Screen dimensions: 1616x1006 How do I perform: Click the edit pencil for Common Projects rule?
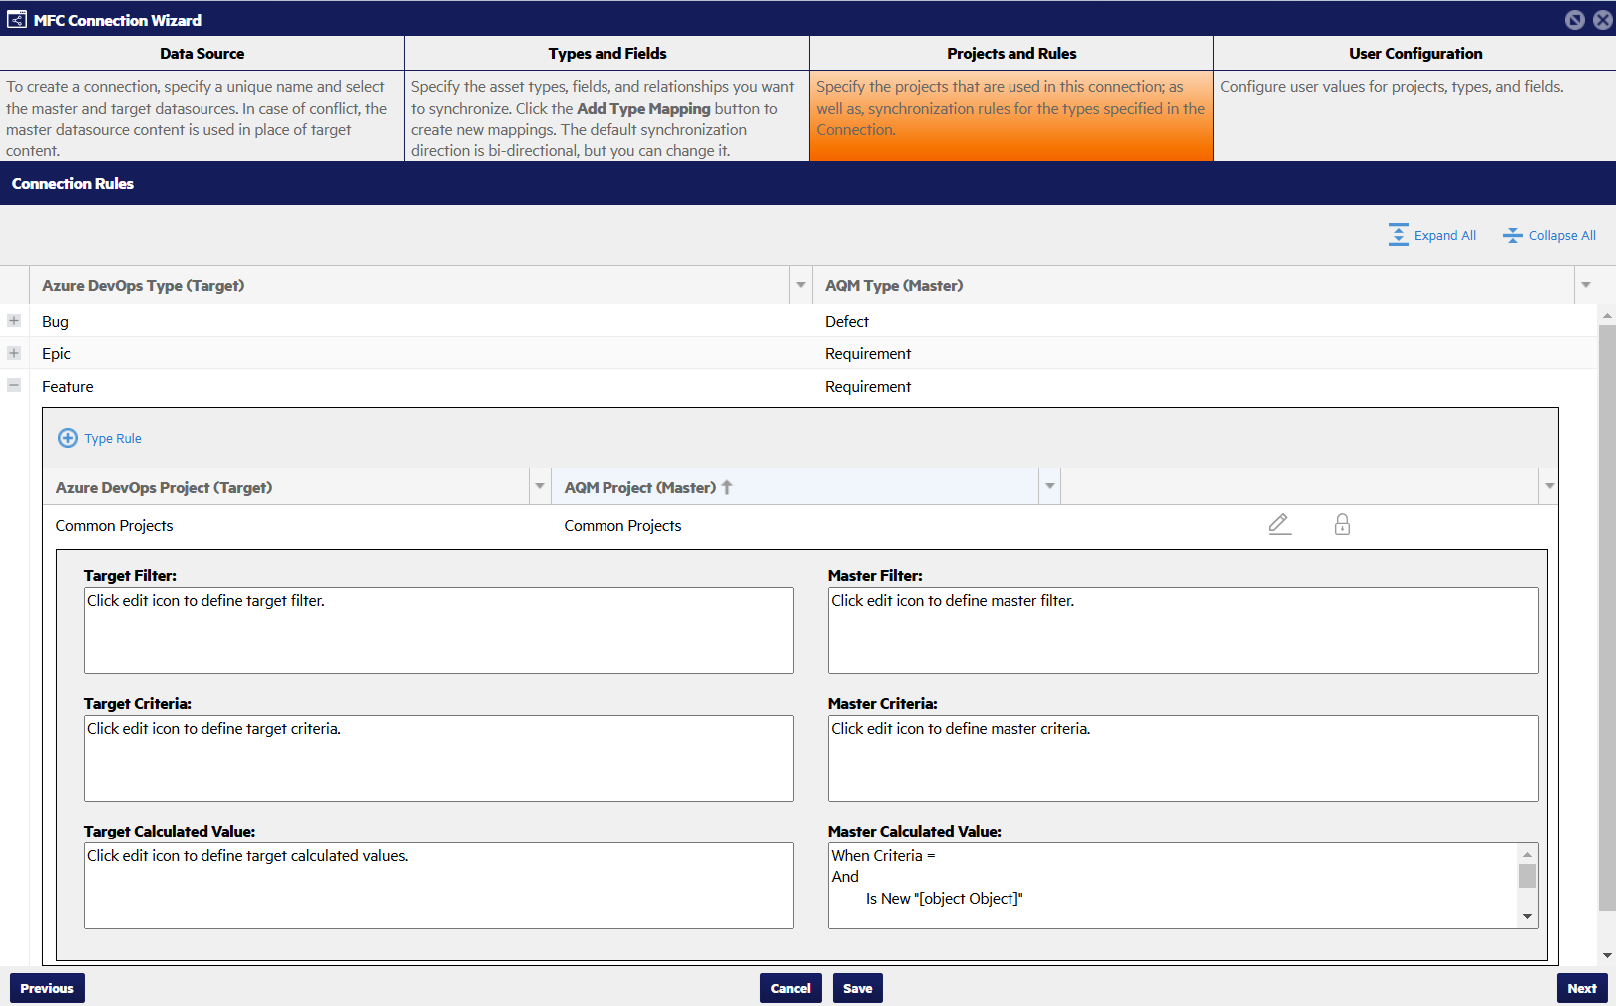1280,524
